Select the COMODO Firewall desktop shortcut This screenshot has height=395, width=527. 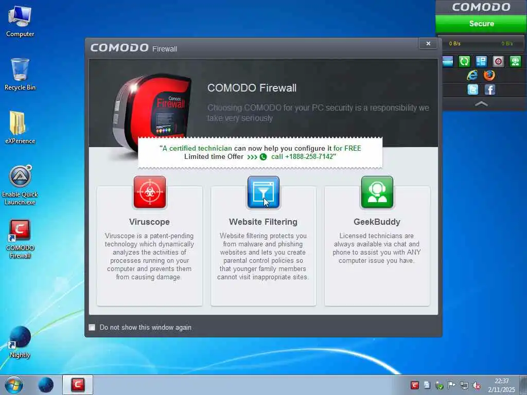[x=20, y=239]
